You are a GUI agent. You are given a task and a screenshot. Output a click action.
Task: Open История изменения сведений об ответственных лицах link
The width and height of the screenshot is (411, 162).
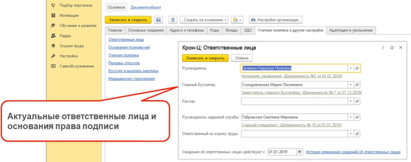[x=353, y=152]
